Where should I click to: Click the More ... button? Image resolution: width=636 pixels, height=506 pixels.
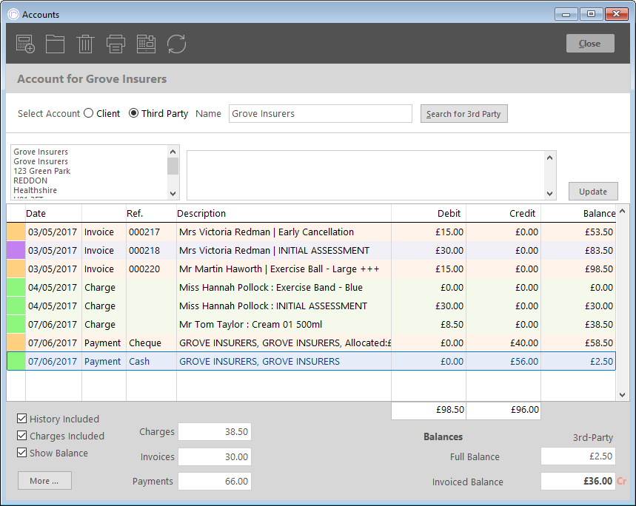click(44, 480)
